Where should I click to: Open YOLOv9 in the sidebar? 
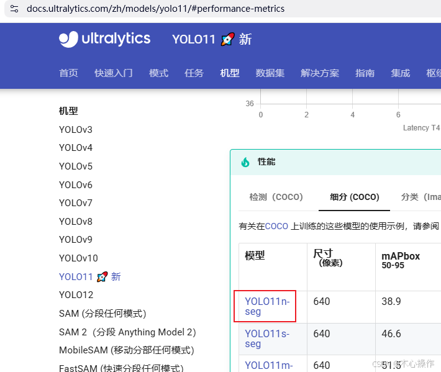76,239
